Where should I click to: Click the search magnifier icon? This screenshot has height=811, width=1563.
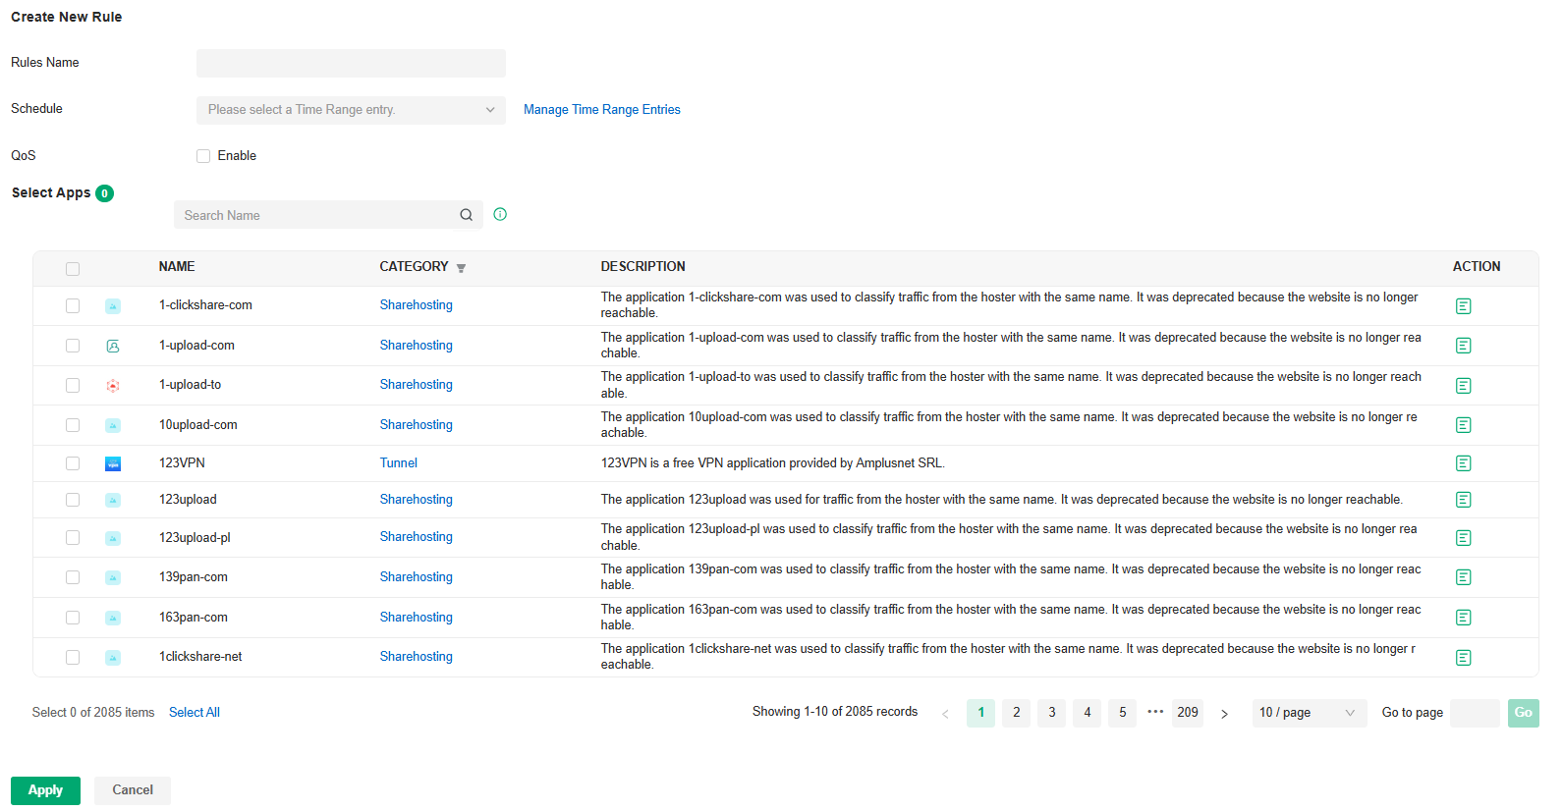[x=467, y=215]
